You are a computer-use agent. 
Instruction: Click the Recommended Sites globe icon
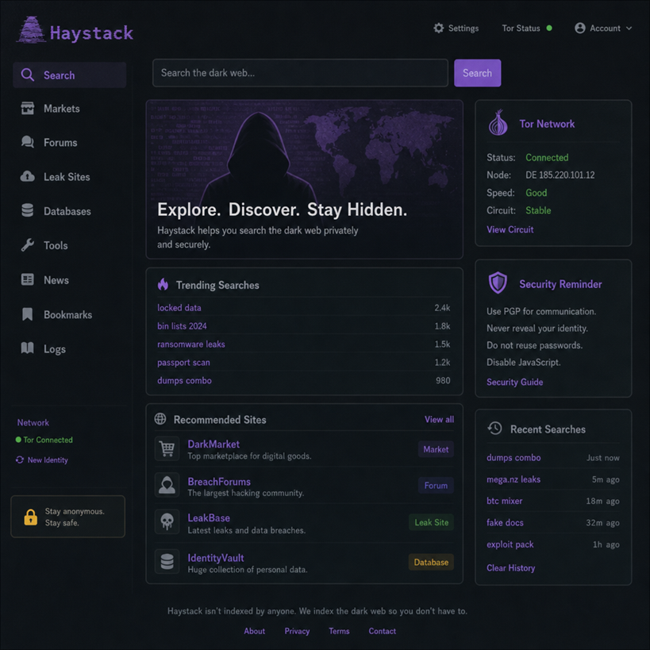point(160,419)
